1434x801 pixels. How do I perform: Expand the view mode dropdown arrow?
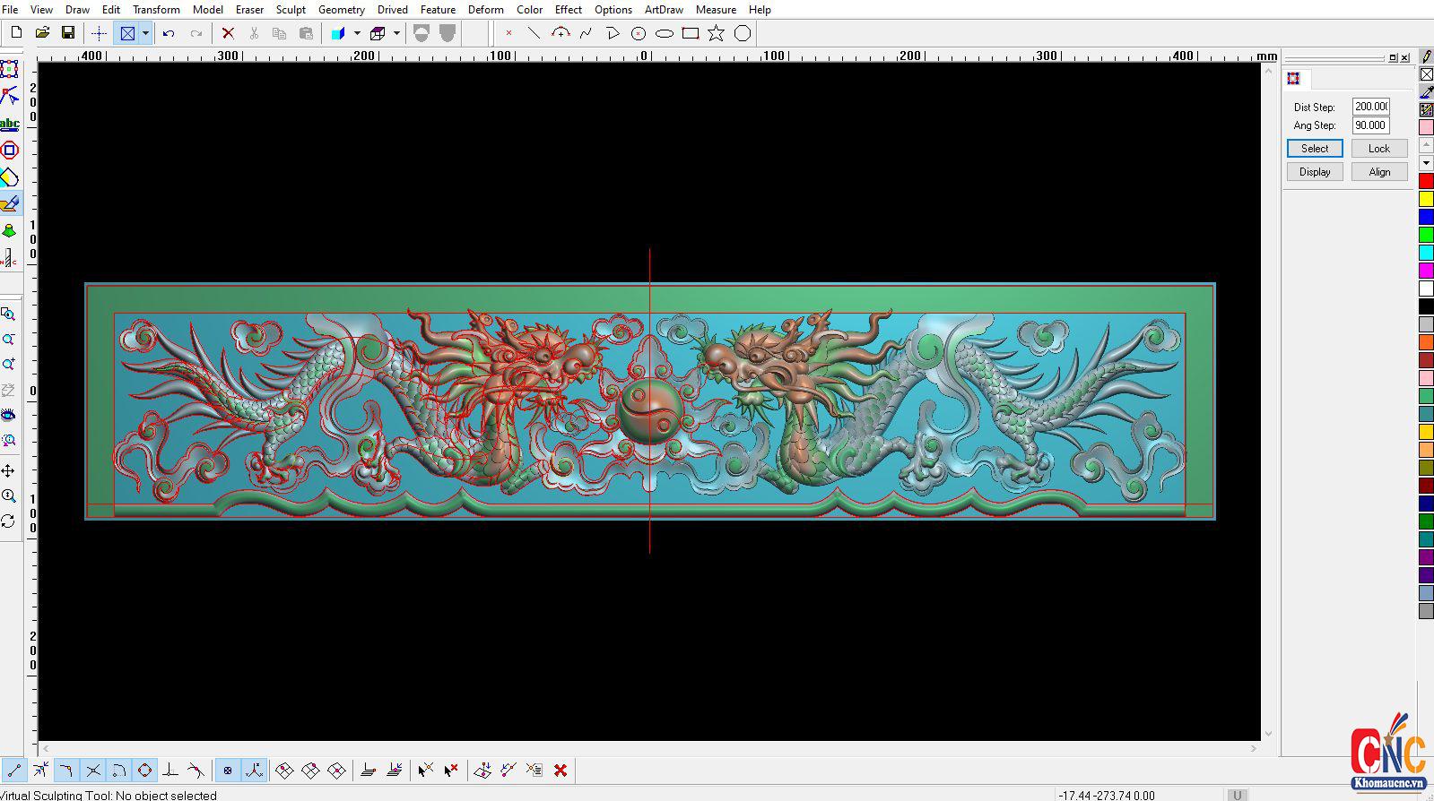click(x=145, y=33)
